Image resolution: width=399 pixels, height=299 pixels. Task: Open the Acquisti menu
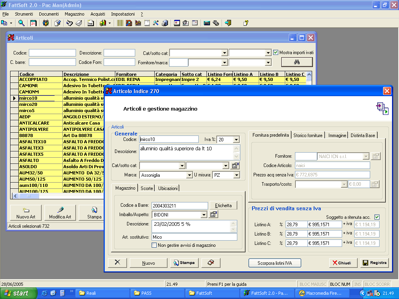pos(98,14)
